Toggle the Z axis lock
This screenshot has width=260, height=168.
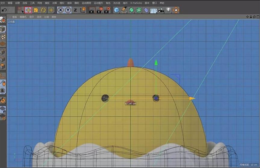click(x=75, y=10)
